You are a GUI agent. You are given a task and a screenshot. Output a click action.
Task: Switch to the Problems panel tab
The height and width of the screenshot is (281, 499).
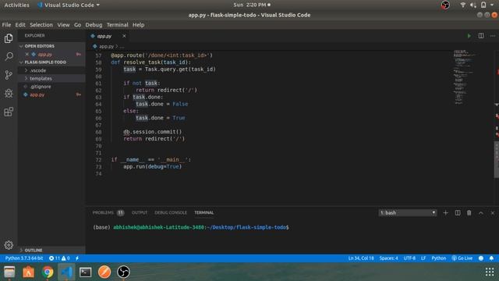click(x=108, y=213)
